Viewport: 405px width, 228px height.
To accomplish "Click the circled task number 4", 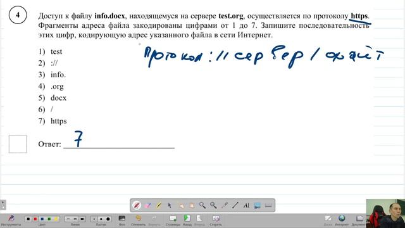I will click(x=18, y=15).
